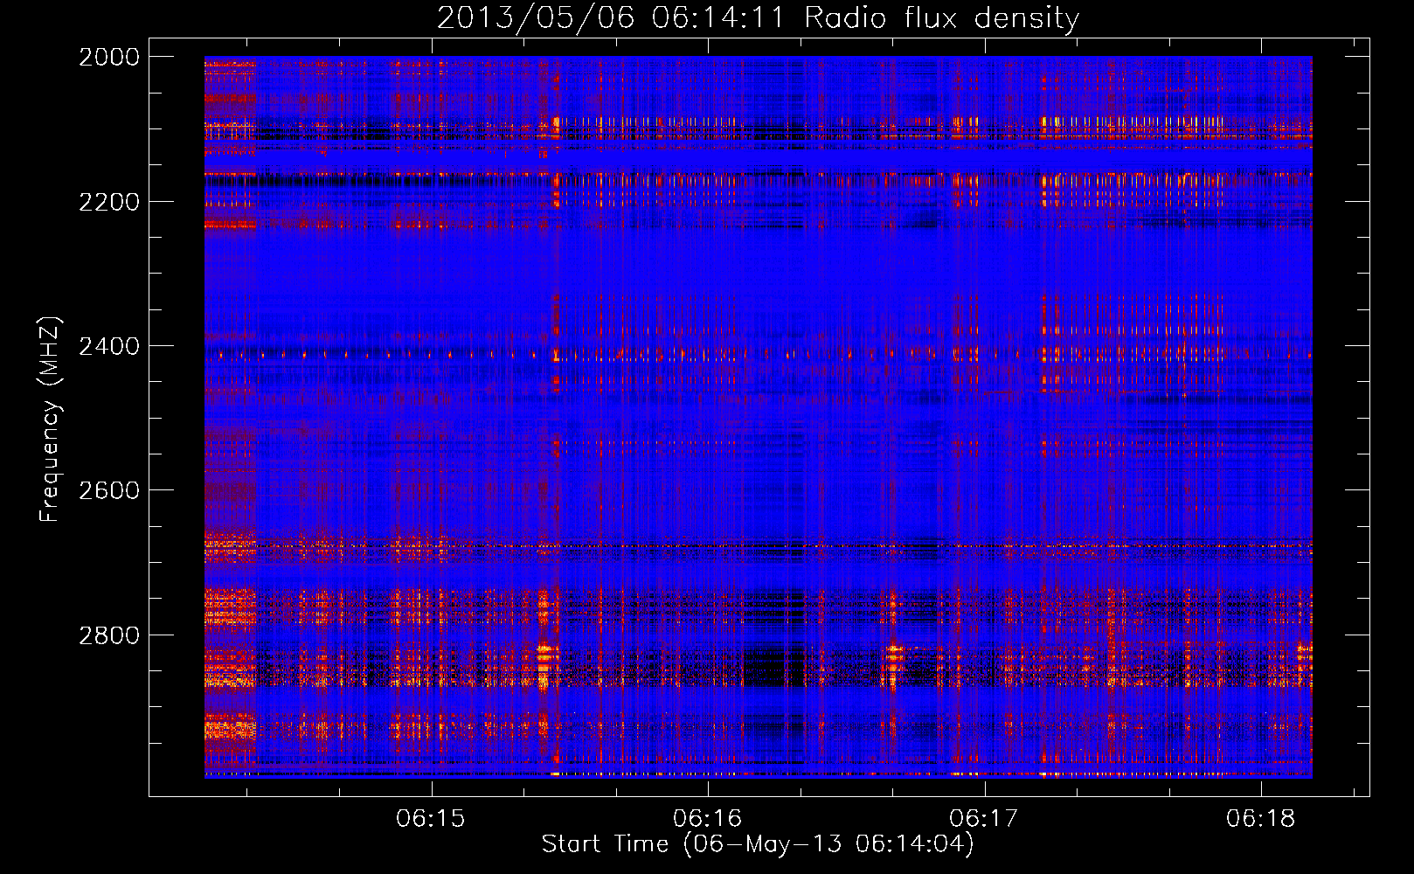
Task: Click the 06:16 time tick label
Action: click(x=707, y=819)
